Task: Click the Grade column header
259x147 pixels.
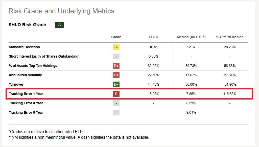Action: coord(116,37)
